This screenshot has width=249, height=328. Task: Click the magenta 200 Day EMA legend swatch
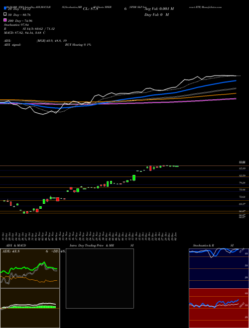click(x=5, y=20)
